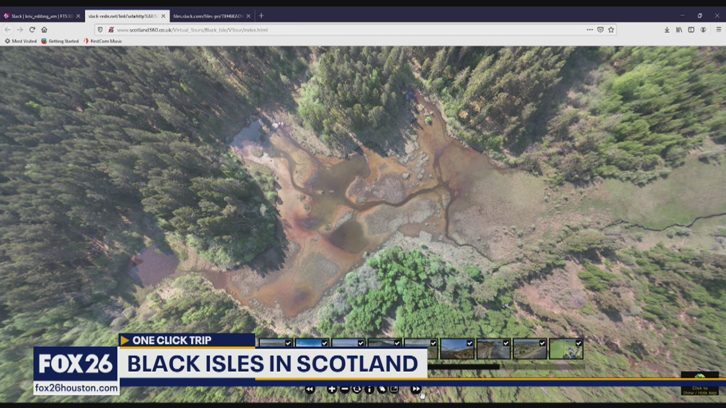Open the Library dropdown in the toolbar
726x408 pixels.
coord(679,29)
